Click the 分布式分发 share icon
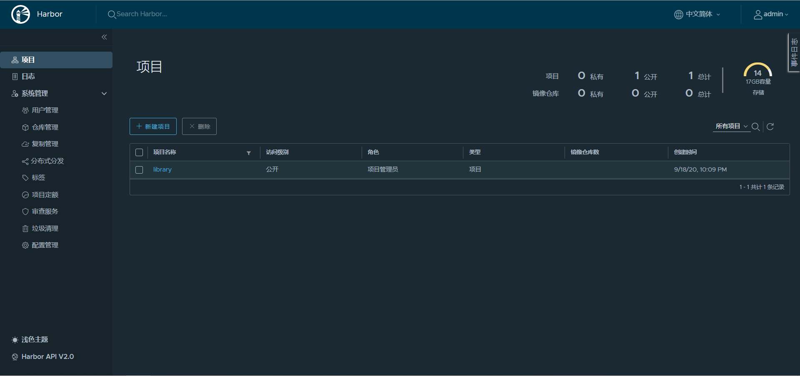800x376 pixels. click(25, 161)
